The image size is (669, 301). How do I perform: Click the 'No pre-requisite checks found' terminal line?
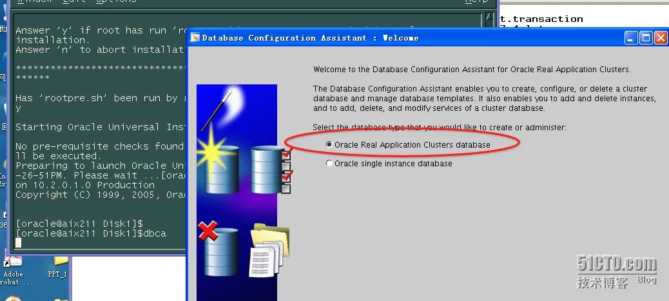(x=101, y=146)
